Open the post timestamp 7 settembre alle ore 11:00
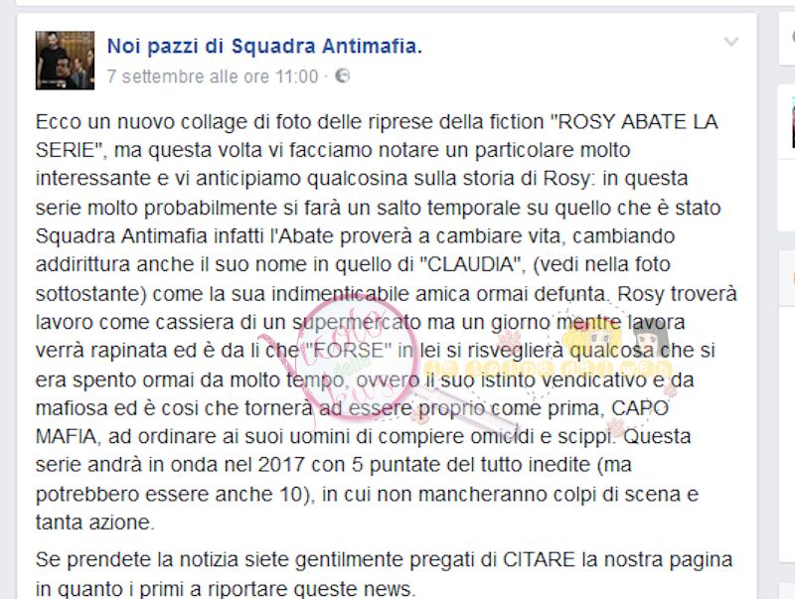 pos(213,76)
